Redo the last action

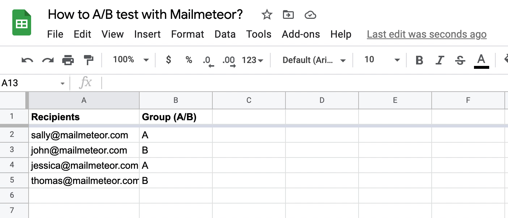coord(48,60)
